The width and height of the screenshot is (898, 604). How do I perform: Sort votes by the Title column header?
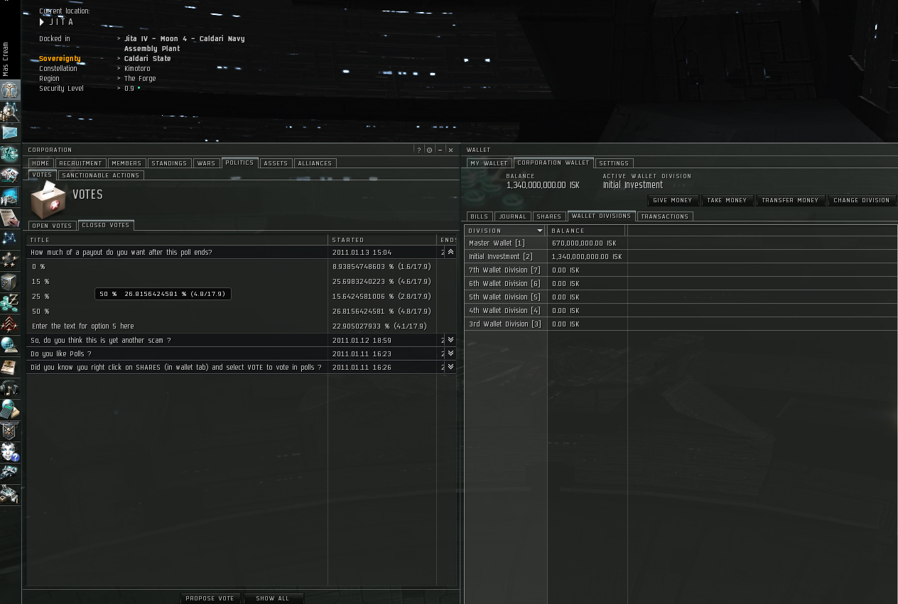(x=177, y=240)
